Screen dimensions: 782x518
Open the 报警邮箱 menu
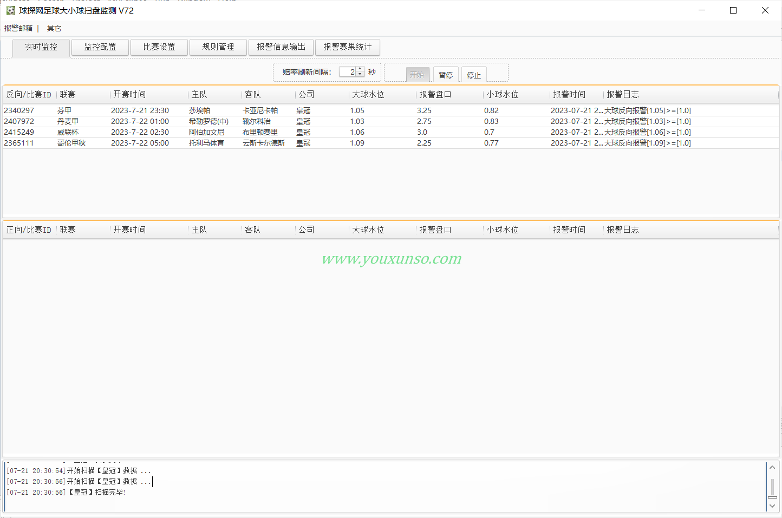18,28
